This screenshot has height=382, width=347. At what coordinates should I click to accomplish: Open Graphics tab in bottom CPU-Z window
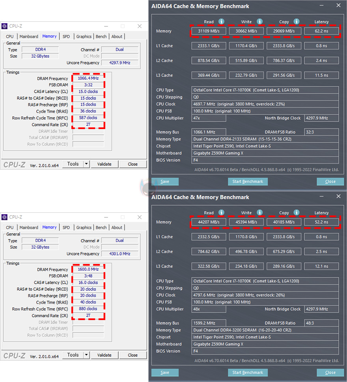84,228
